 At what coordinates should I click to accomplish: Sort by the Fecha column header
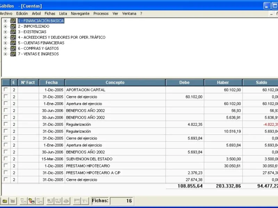click(52, 83)
